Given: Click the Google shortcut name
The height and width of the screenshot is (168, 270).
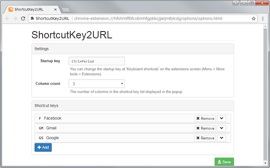Looking at the screenshot, I should pos(52,138).
